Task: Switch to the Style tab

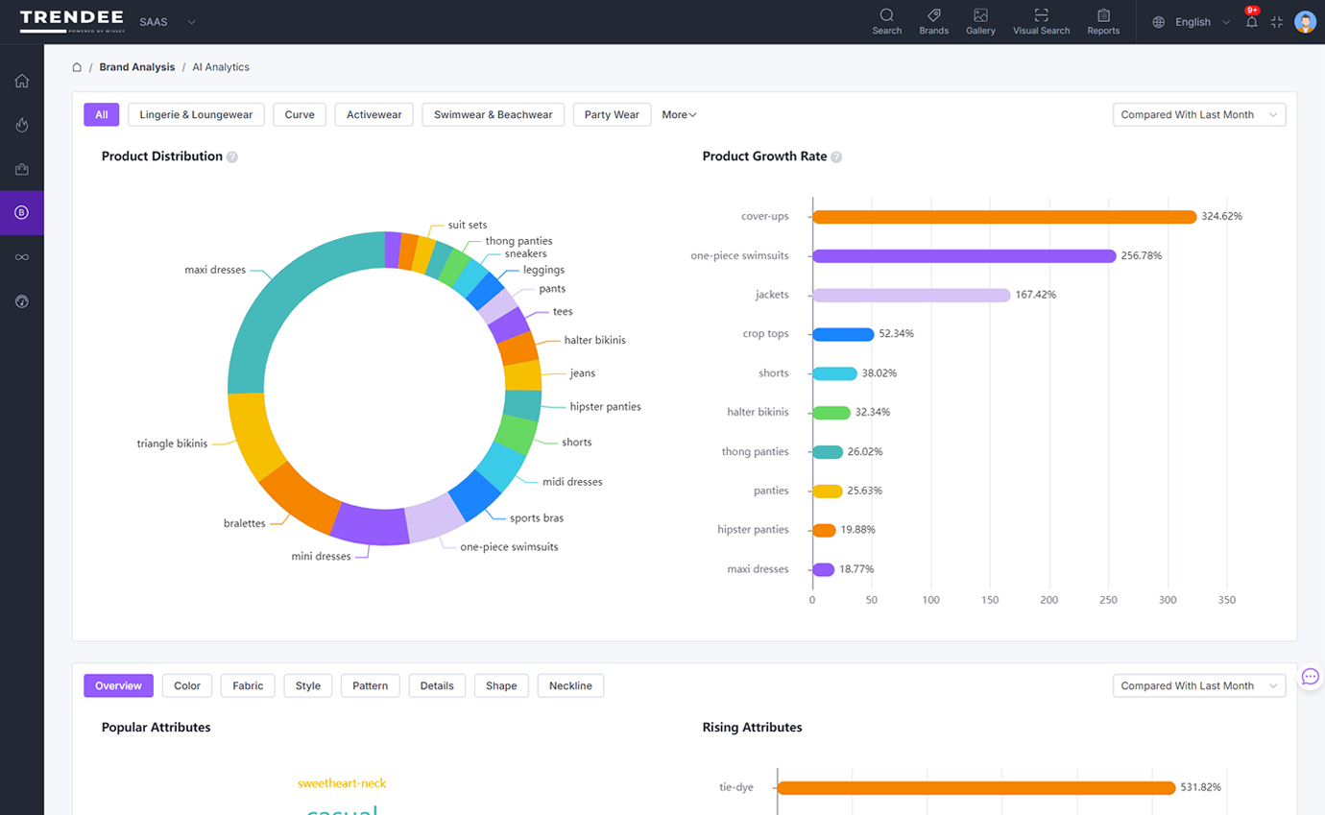Action: point(308,686)
